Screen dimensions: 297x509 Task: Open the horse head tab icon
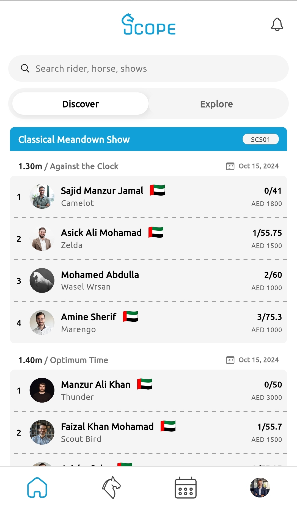(x=111, y=487)
